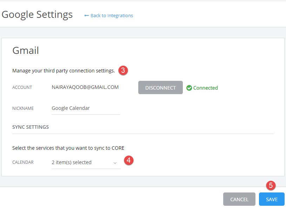286x211 pixels.
Task: Click the Connected status text
Action: point(205,88)
